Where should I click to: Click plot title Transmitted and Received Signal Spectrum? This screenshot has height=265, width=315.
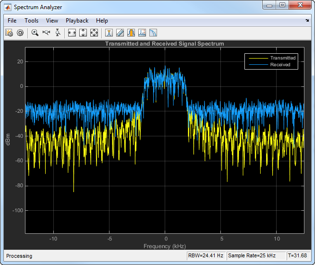(165, 44)
